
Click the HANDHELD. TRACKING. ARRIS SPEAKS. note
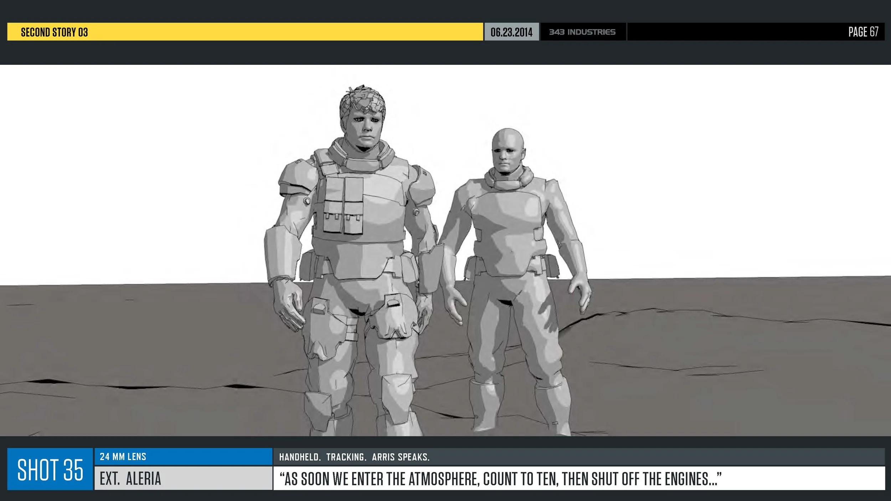click(x=354, y=457)
